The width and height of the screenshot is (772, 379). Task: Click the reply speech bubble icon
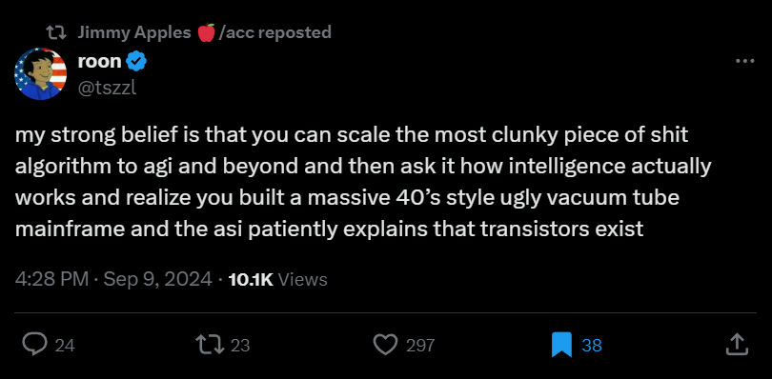[x=35, y=345]
